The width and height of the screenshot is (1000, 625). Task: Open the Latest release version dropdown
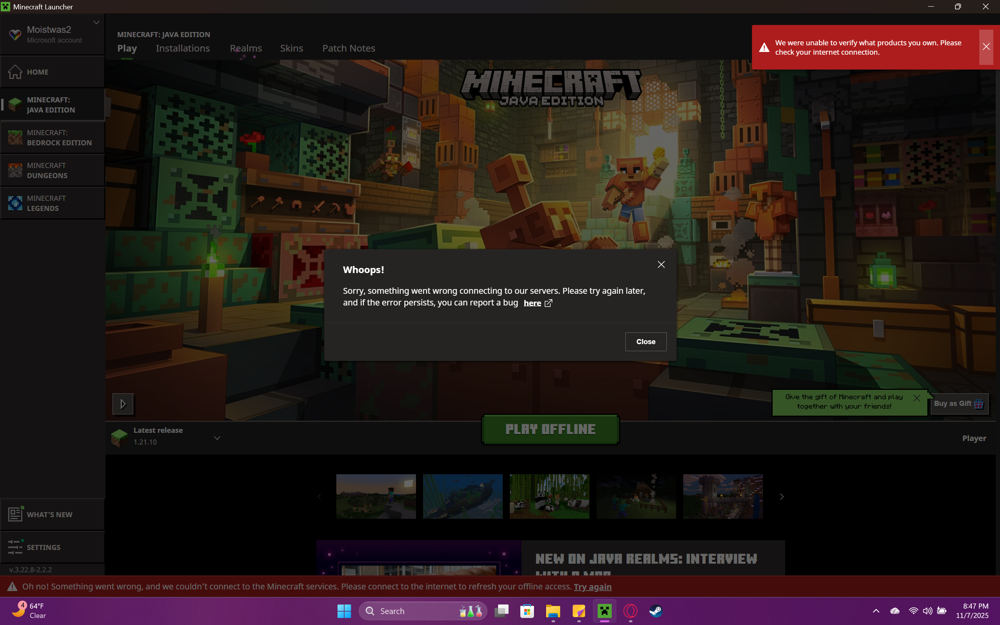coord(217,438)
